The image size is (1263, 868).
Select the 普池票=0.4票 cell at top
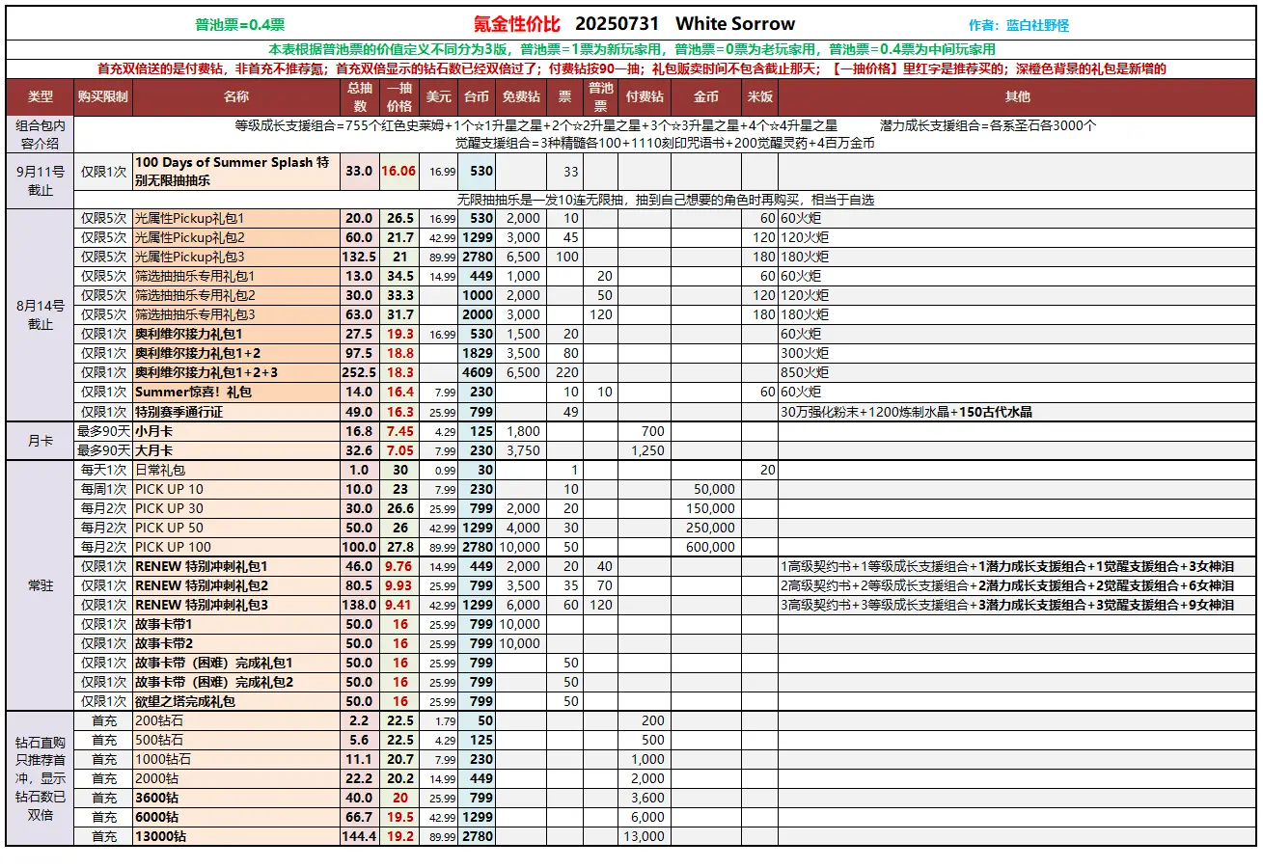pyautogui.click(x=239, y=26)
